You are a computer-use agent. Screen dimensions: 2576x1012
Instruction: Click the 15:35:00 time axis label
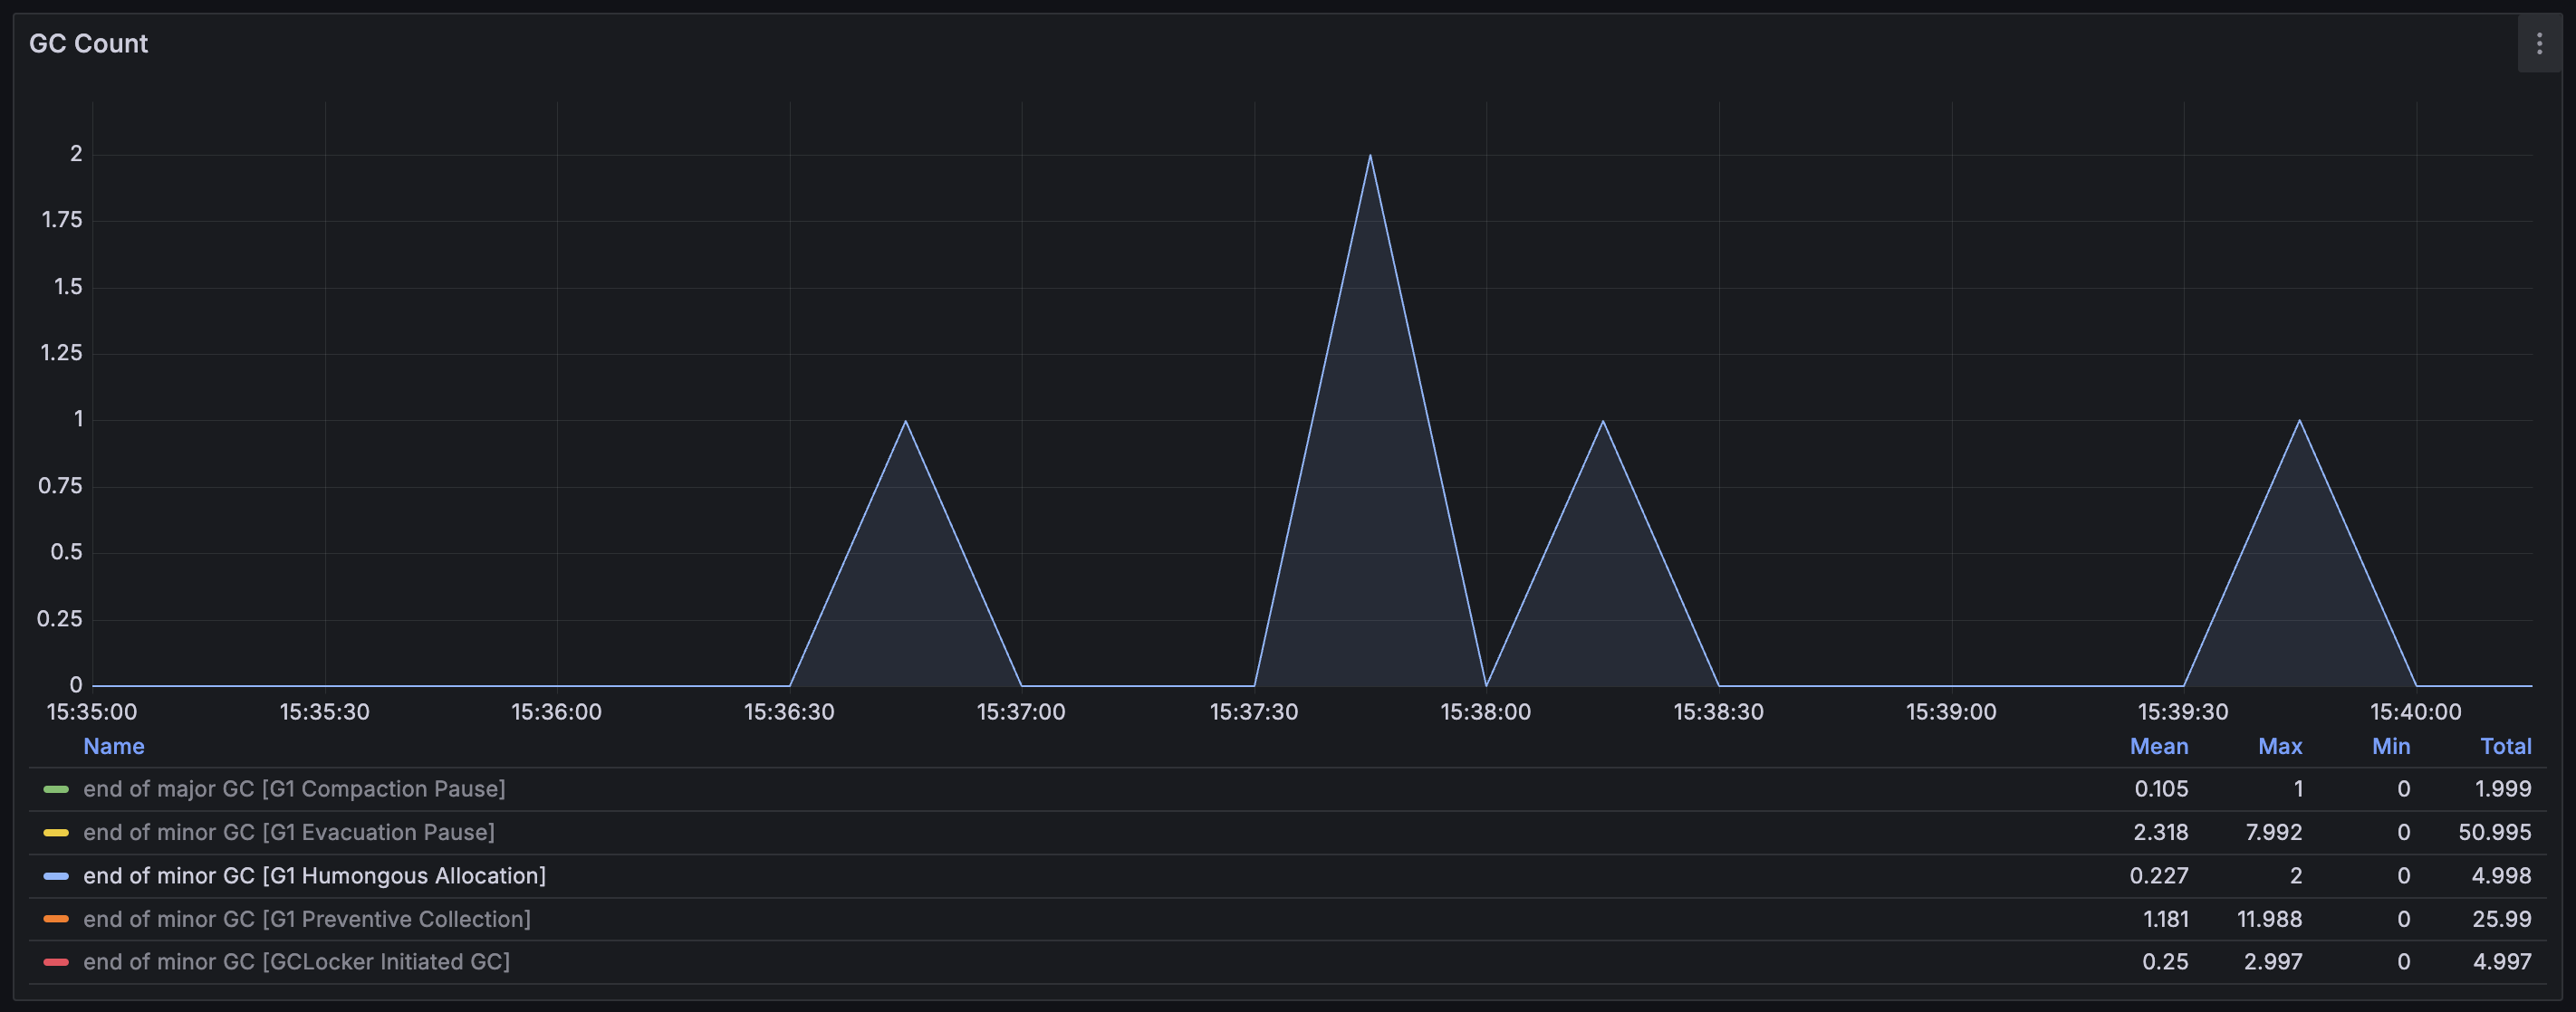click(92, 712)
